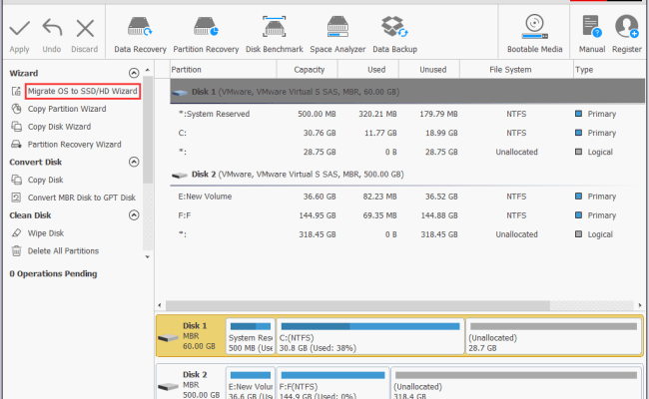Click the 28.7 GB Unallocated block in disk map
The height and width of the screenshot is (399, 649).
click(x=554, y=336)
